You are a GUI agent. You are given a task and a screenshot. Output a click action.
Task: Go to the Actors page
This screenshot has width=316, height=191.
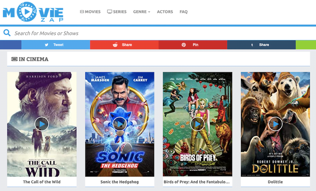(165, 12)
